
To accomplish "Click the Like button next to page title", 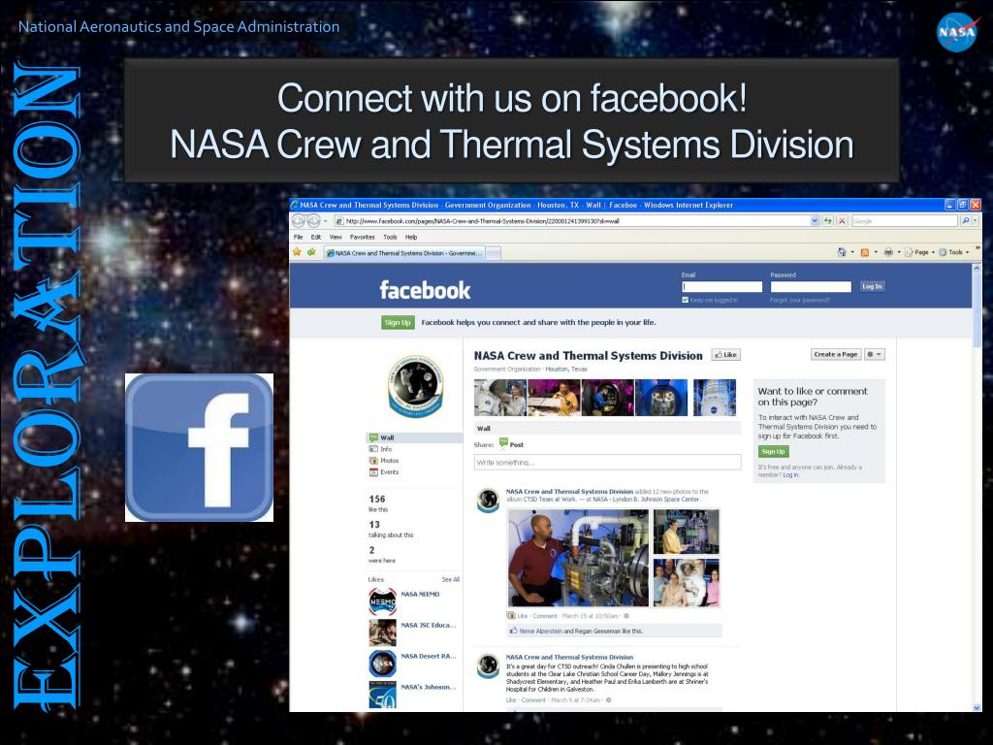I will coord(725,355).
